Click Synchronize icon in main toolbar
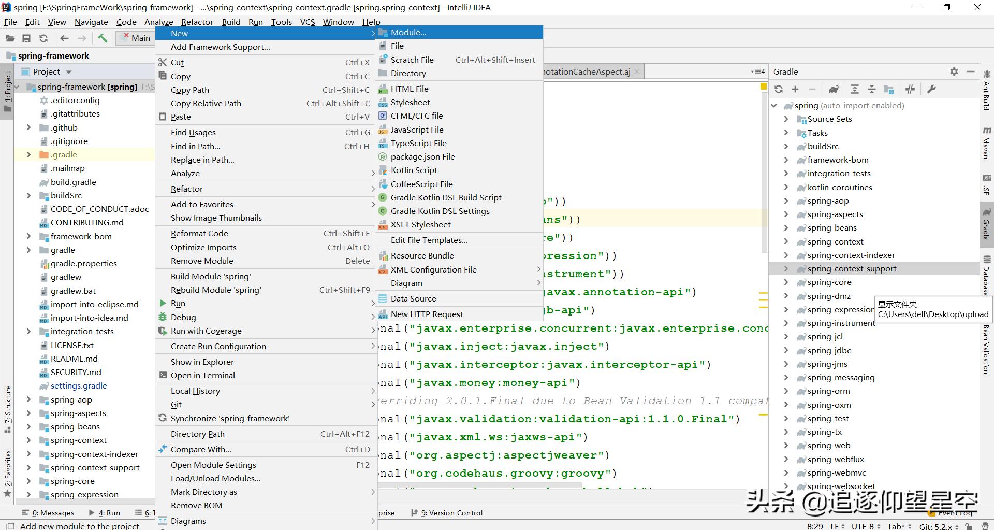Image resolution: width=994 pixels, height=530 pixels. pyautogui.click(x=43, y=38)
